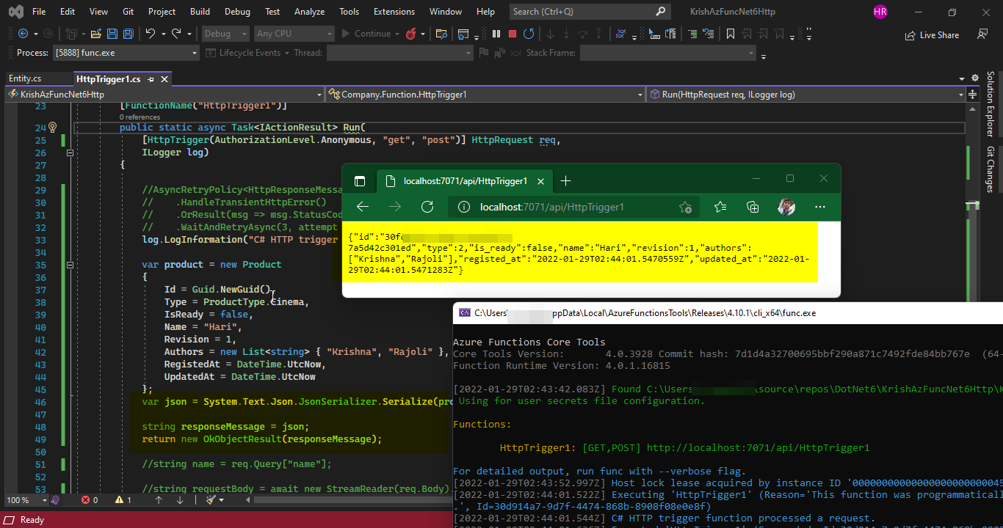Collapse the Run method outlining box
Image resolution: width=1003 pixels, height=528 pixels.
click(x=70, y=153)
